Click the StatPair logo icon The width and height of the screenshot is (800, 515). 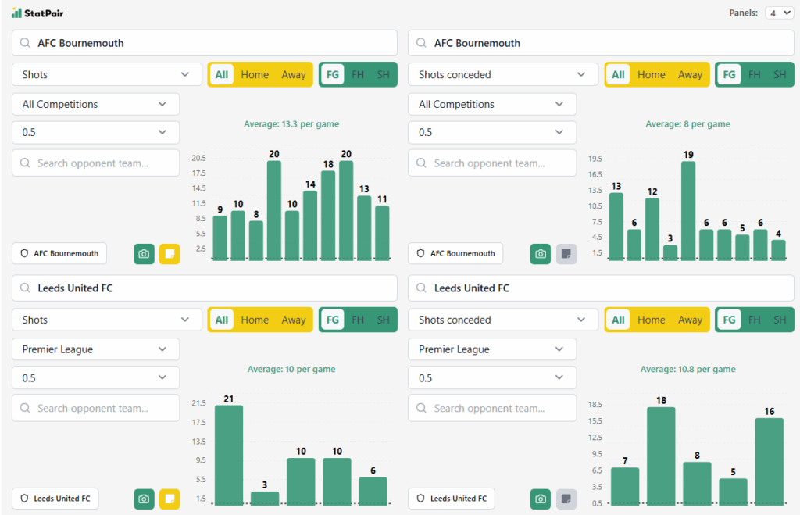coord(16,13)
